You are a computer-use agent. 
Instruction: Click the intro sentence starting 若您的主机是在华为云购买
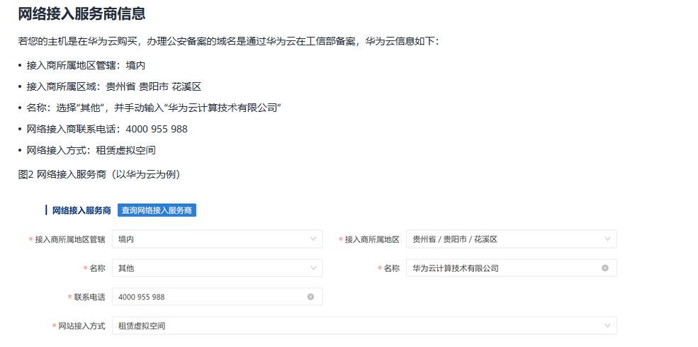pos(229,42)
